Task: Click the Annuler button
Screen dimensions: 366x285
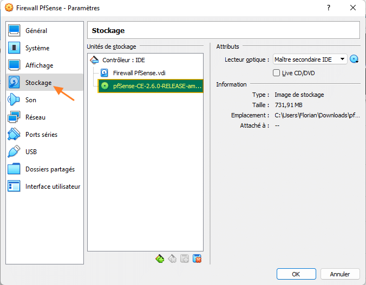Action: coord(340,274)
